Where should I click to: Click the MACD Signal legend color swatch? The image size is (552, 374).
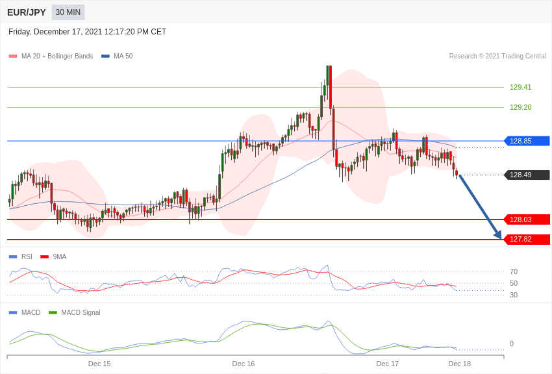(53, 312)
